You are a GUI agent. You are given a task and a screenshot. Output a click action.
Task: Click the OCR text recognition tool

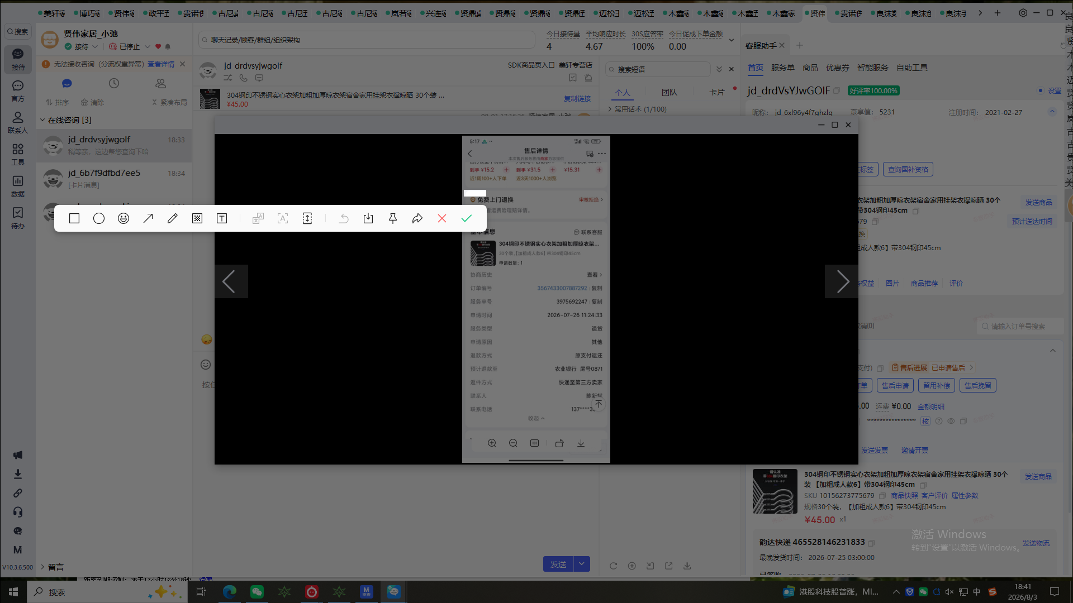[x=283, y=218]
